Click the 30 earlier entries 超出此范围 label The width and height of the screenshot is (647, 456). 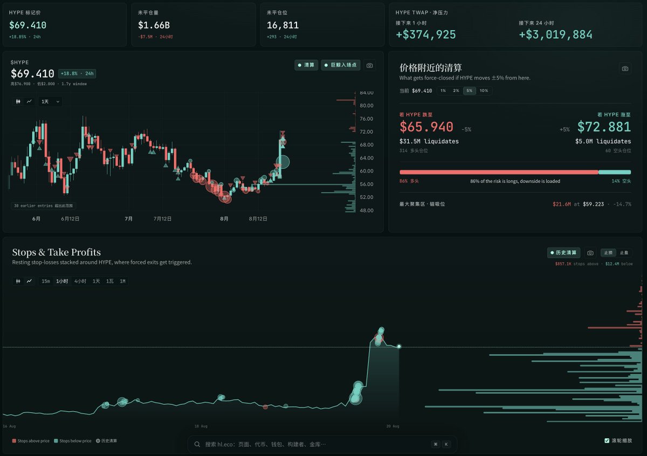click(x=43, y=205)
